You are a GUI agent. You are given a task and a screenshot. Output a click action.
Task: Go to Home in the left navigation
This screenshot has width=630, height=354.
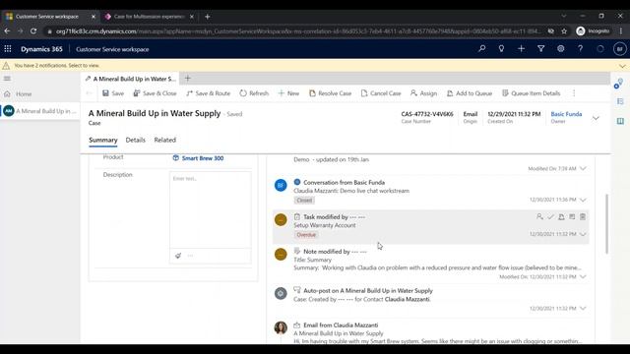[x=24, y=94]
